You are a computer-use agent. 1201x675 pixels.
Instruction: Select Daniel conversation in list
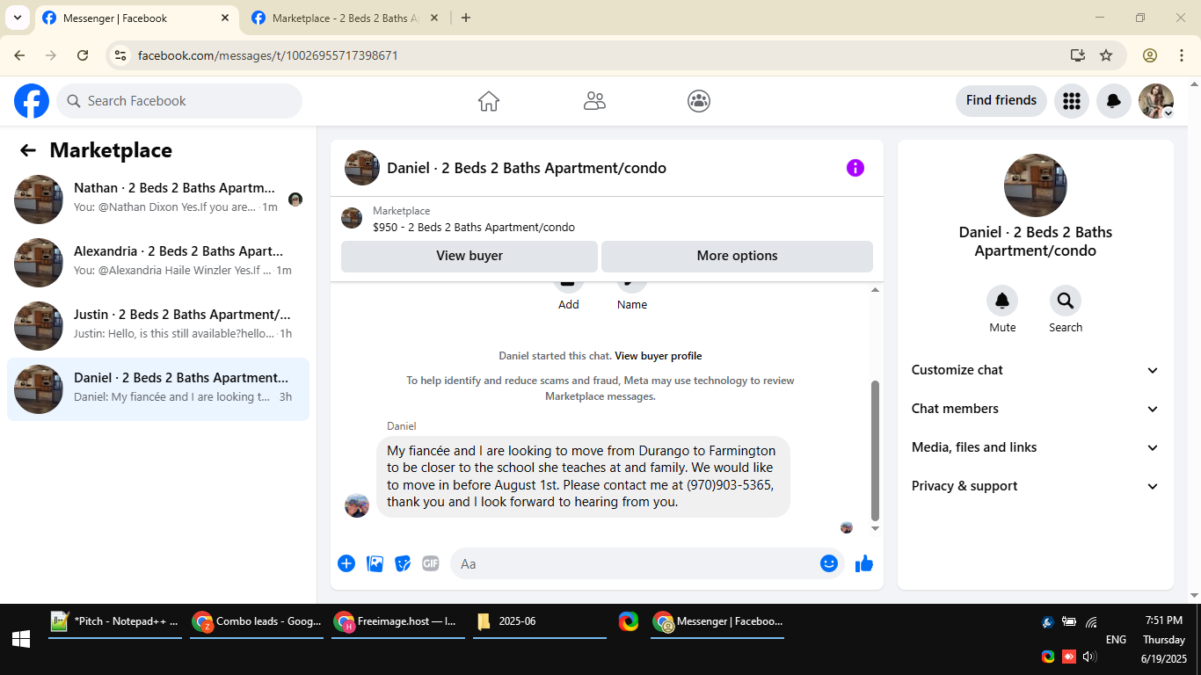pyautogui.click(x=158, y=389)
